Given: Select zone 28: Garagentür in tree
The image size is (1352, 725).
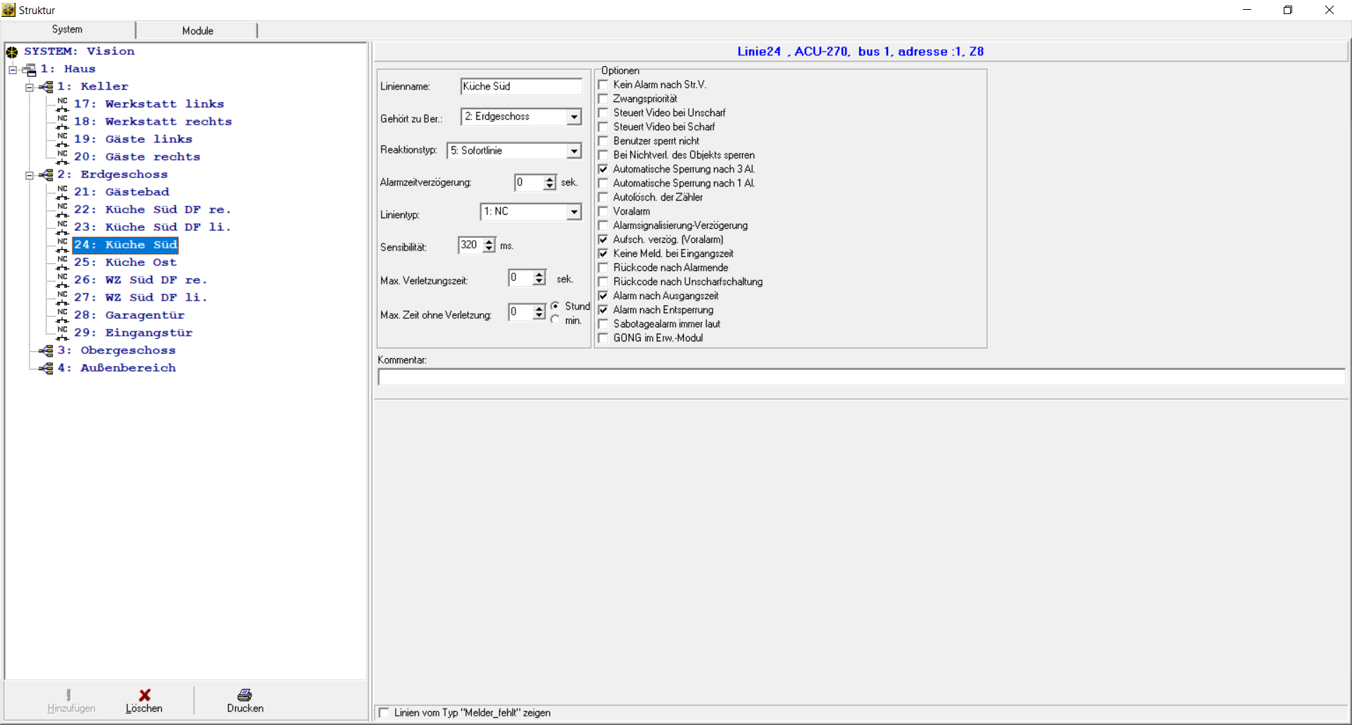Looking at the screenshot, I should [x=144, y=315].
